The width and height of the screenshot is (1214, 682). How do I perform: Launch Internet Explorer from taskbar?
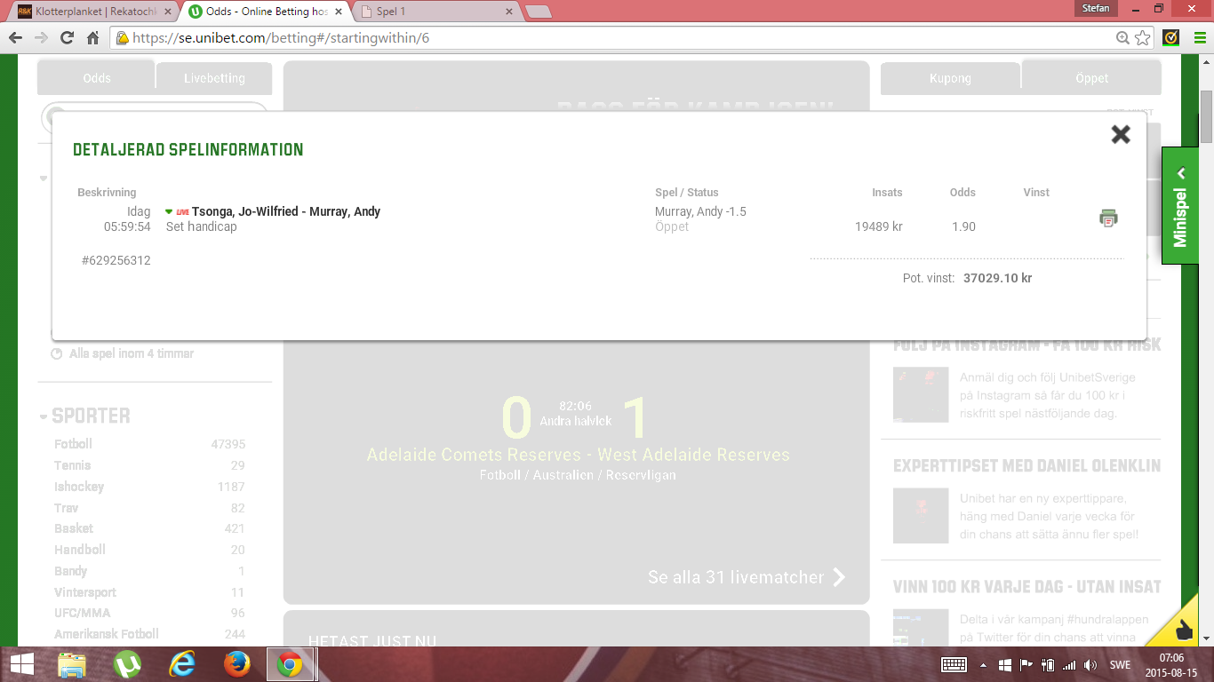[182, 664]
